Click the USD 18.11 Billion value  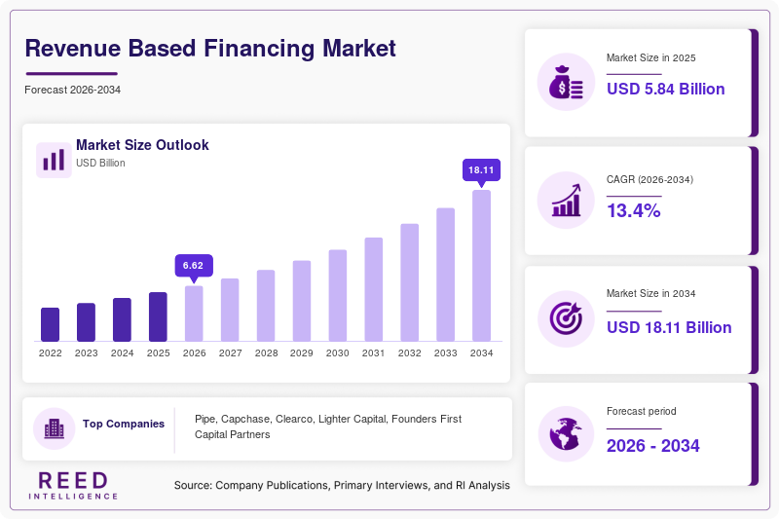tap(669, 327)
